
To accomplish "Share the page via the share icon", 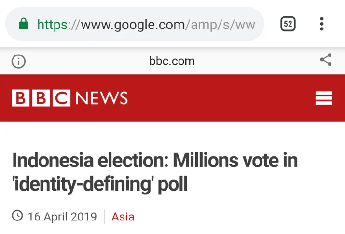I will [326, 60].
